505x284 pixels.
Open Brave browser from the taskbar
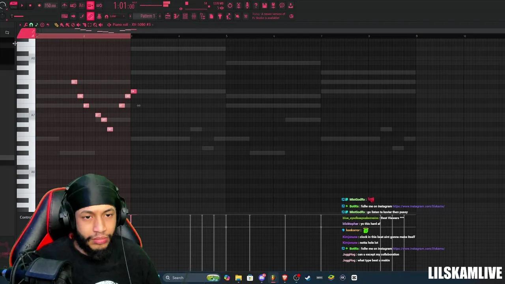coord(284,278)
